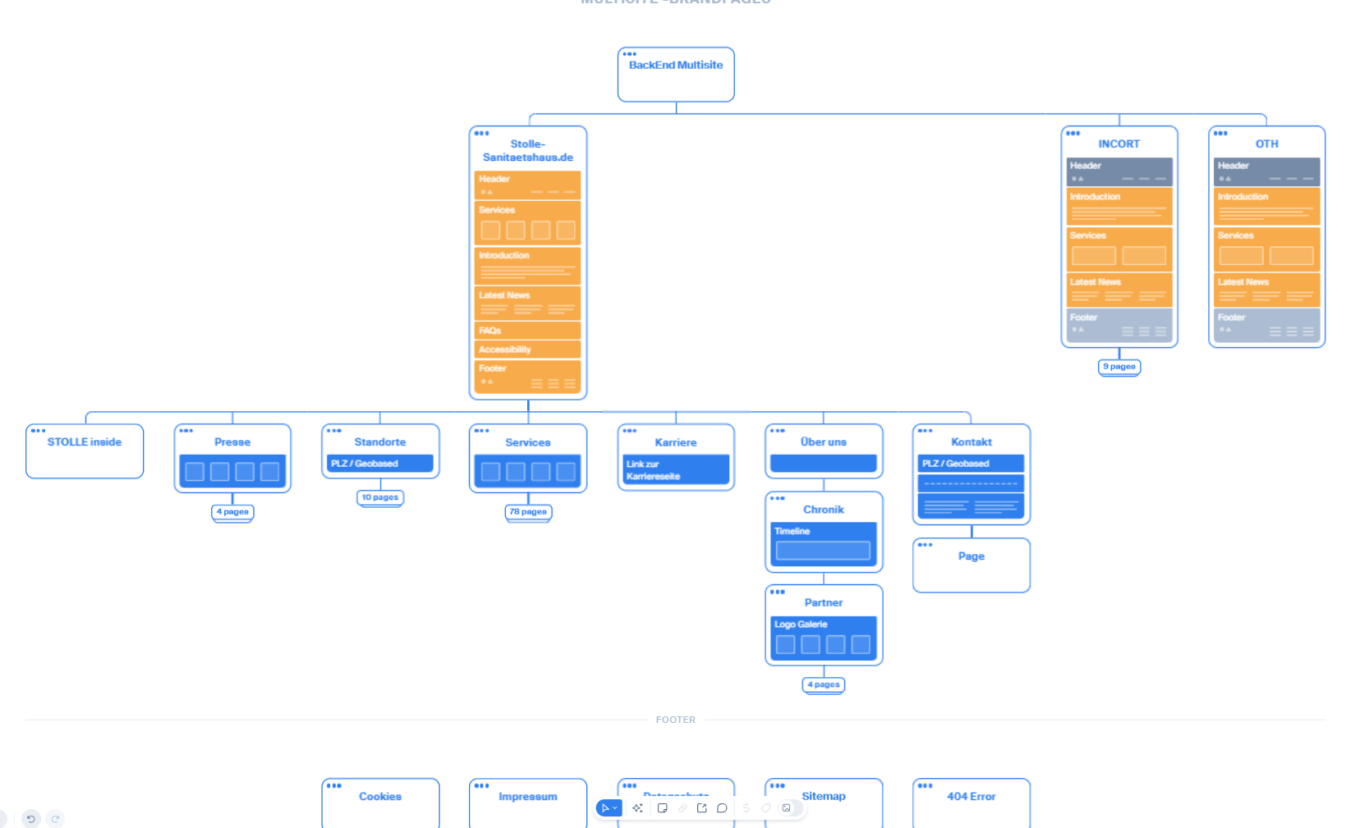Expand the 78 pages badge under Services
The image size is (1355, 828).
coord(528,512)
